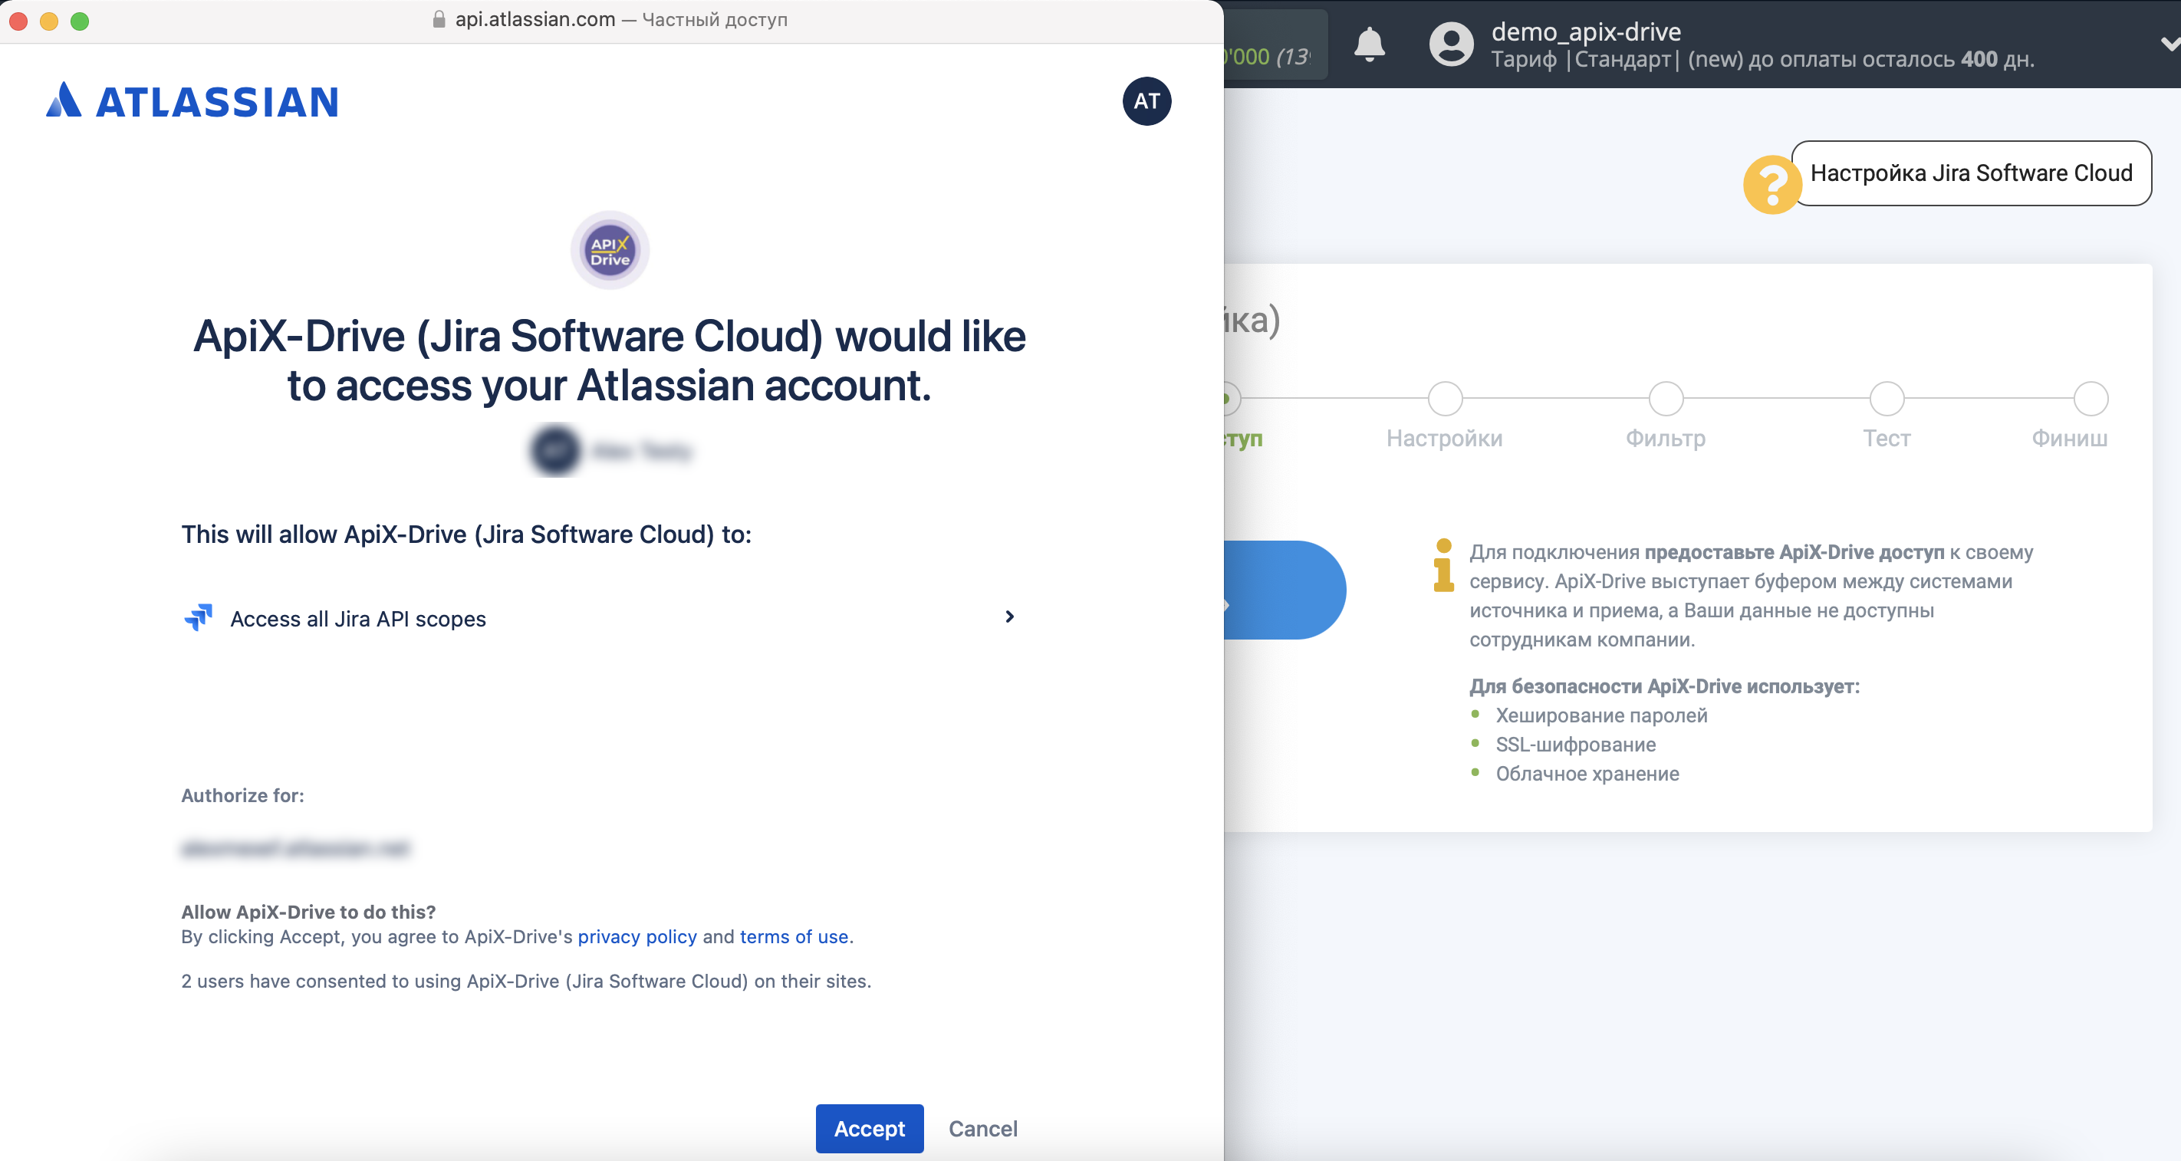The image size is (2181, 1161).
Task: Click the Authorize for label
Action: pyautogui.click(x=242, y=795)
